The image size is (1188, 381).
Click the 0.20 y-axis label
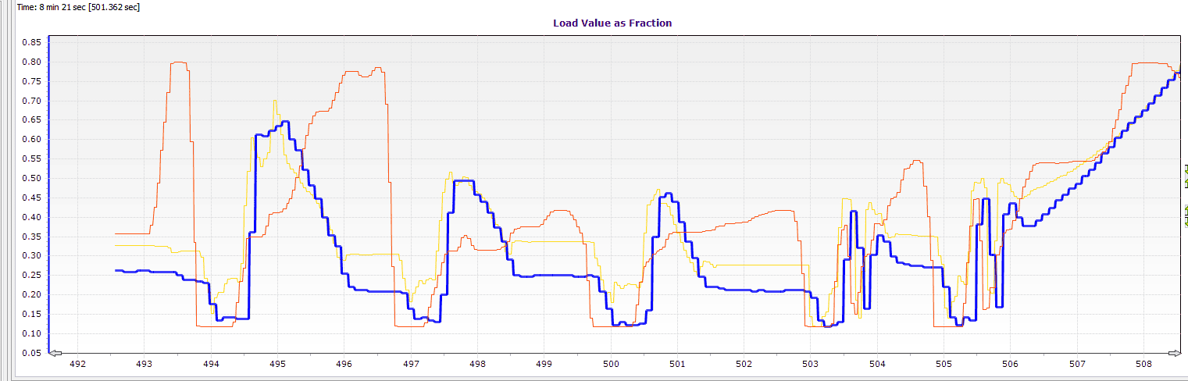coord(32,295)
